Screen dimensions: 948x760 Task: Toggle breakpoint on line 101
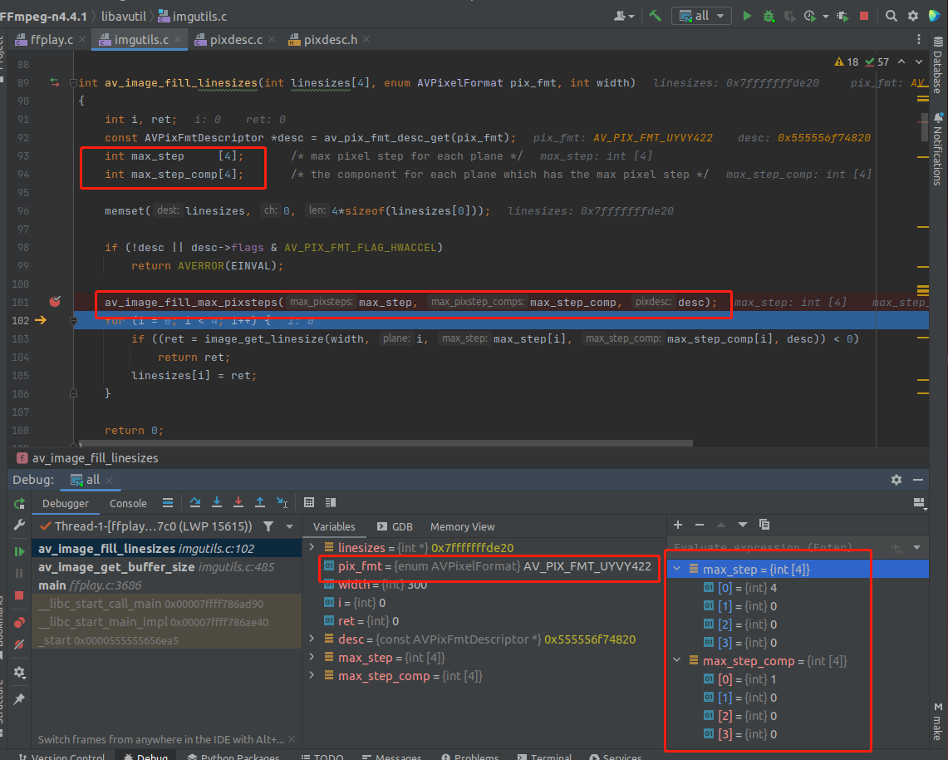tap(56, 302)
